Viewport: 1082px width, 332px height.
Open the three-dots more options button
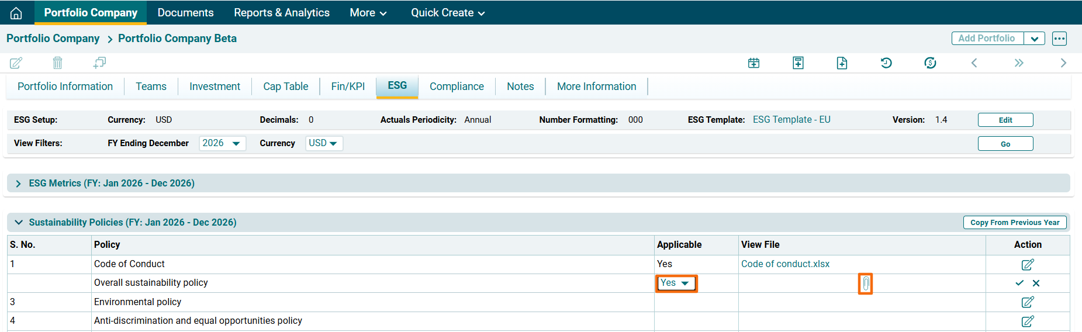pyautogui.click(x=1059, y=39)
